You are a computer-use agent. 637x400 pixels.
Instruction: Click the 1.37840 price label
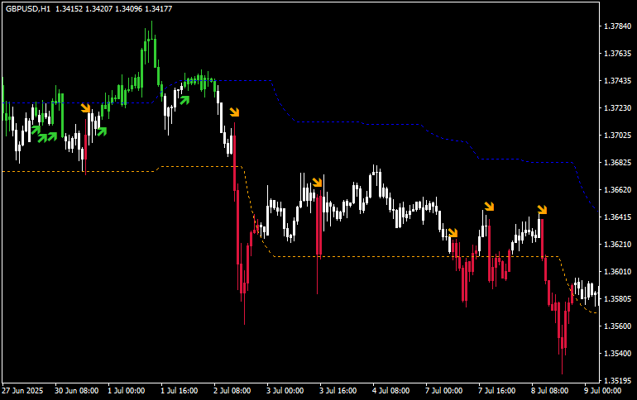[617, 26]
